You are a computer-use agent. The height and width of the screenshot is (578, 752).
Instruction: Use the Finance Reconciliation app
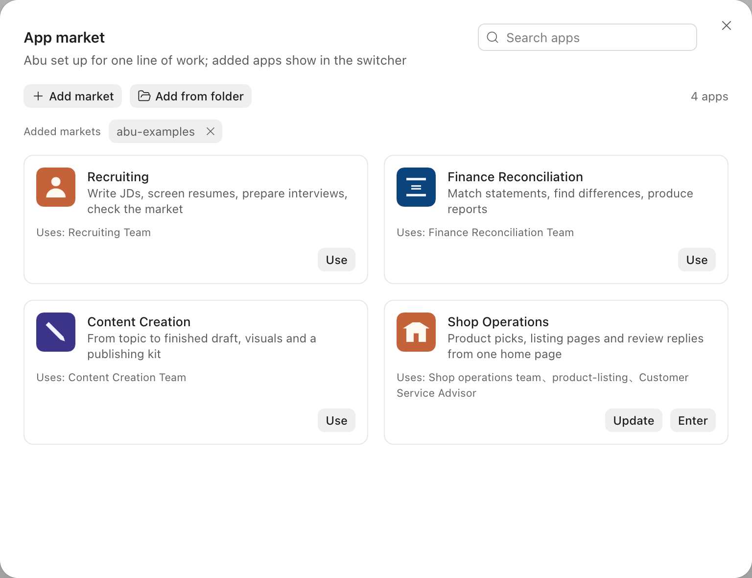coord(697,260)
